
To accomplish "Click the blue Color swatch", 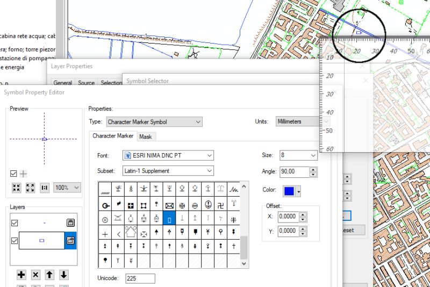I will (289, 191).
